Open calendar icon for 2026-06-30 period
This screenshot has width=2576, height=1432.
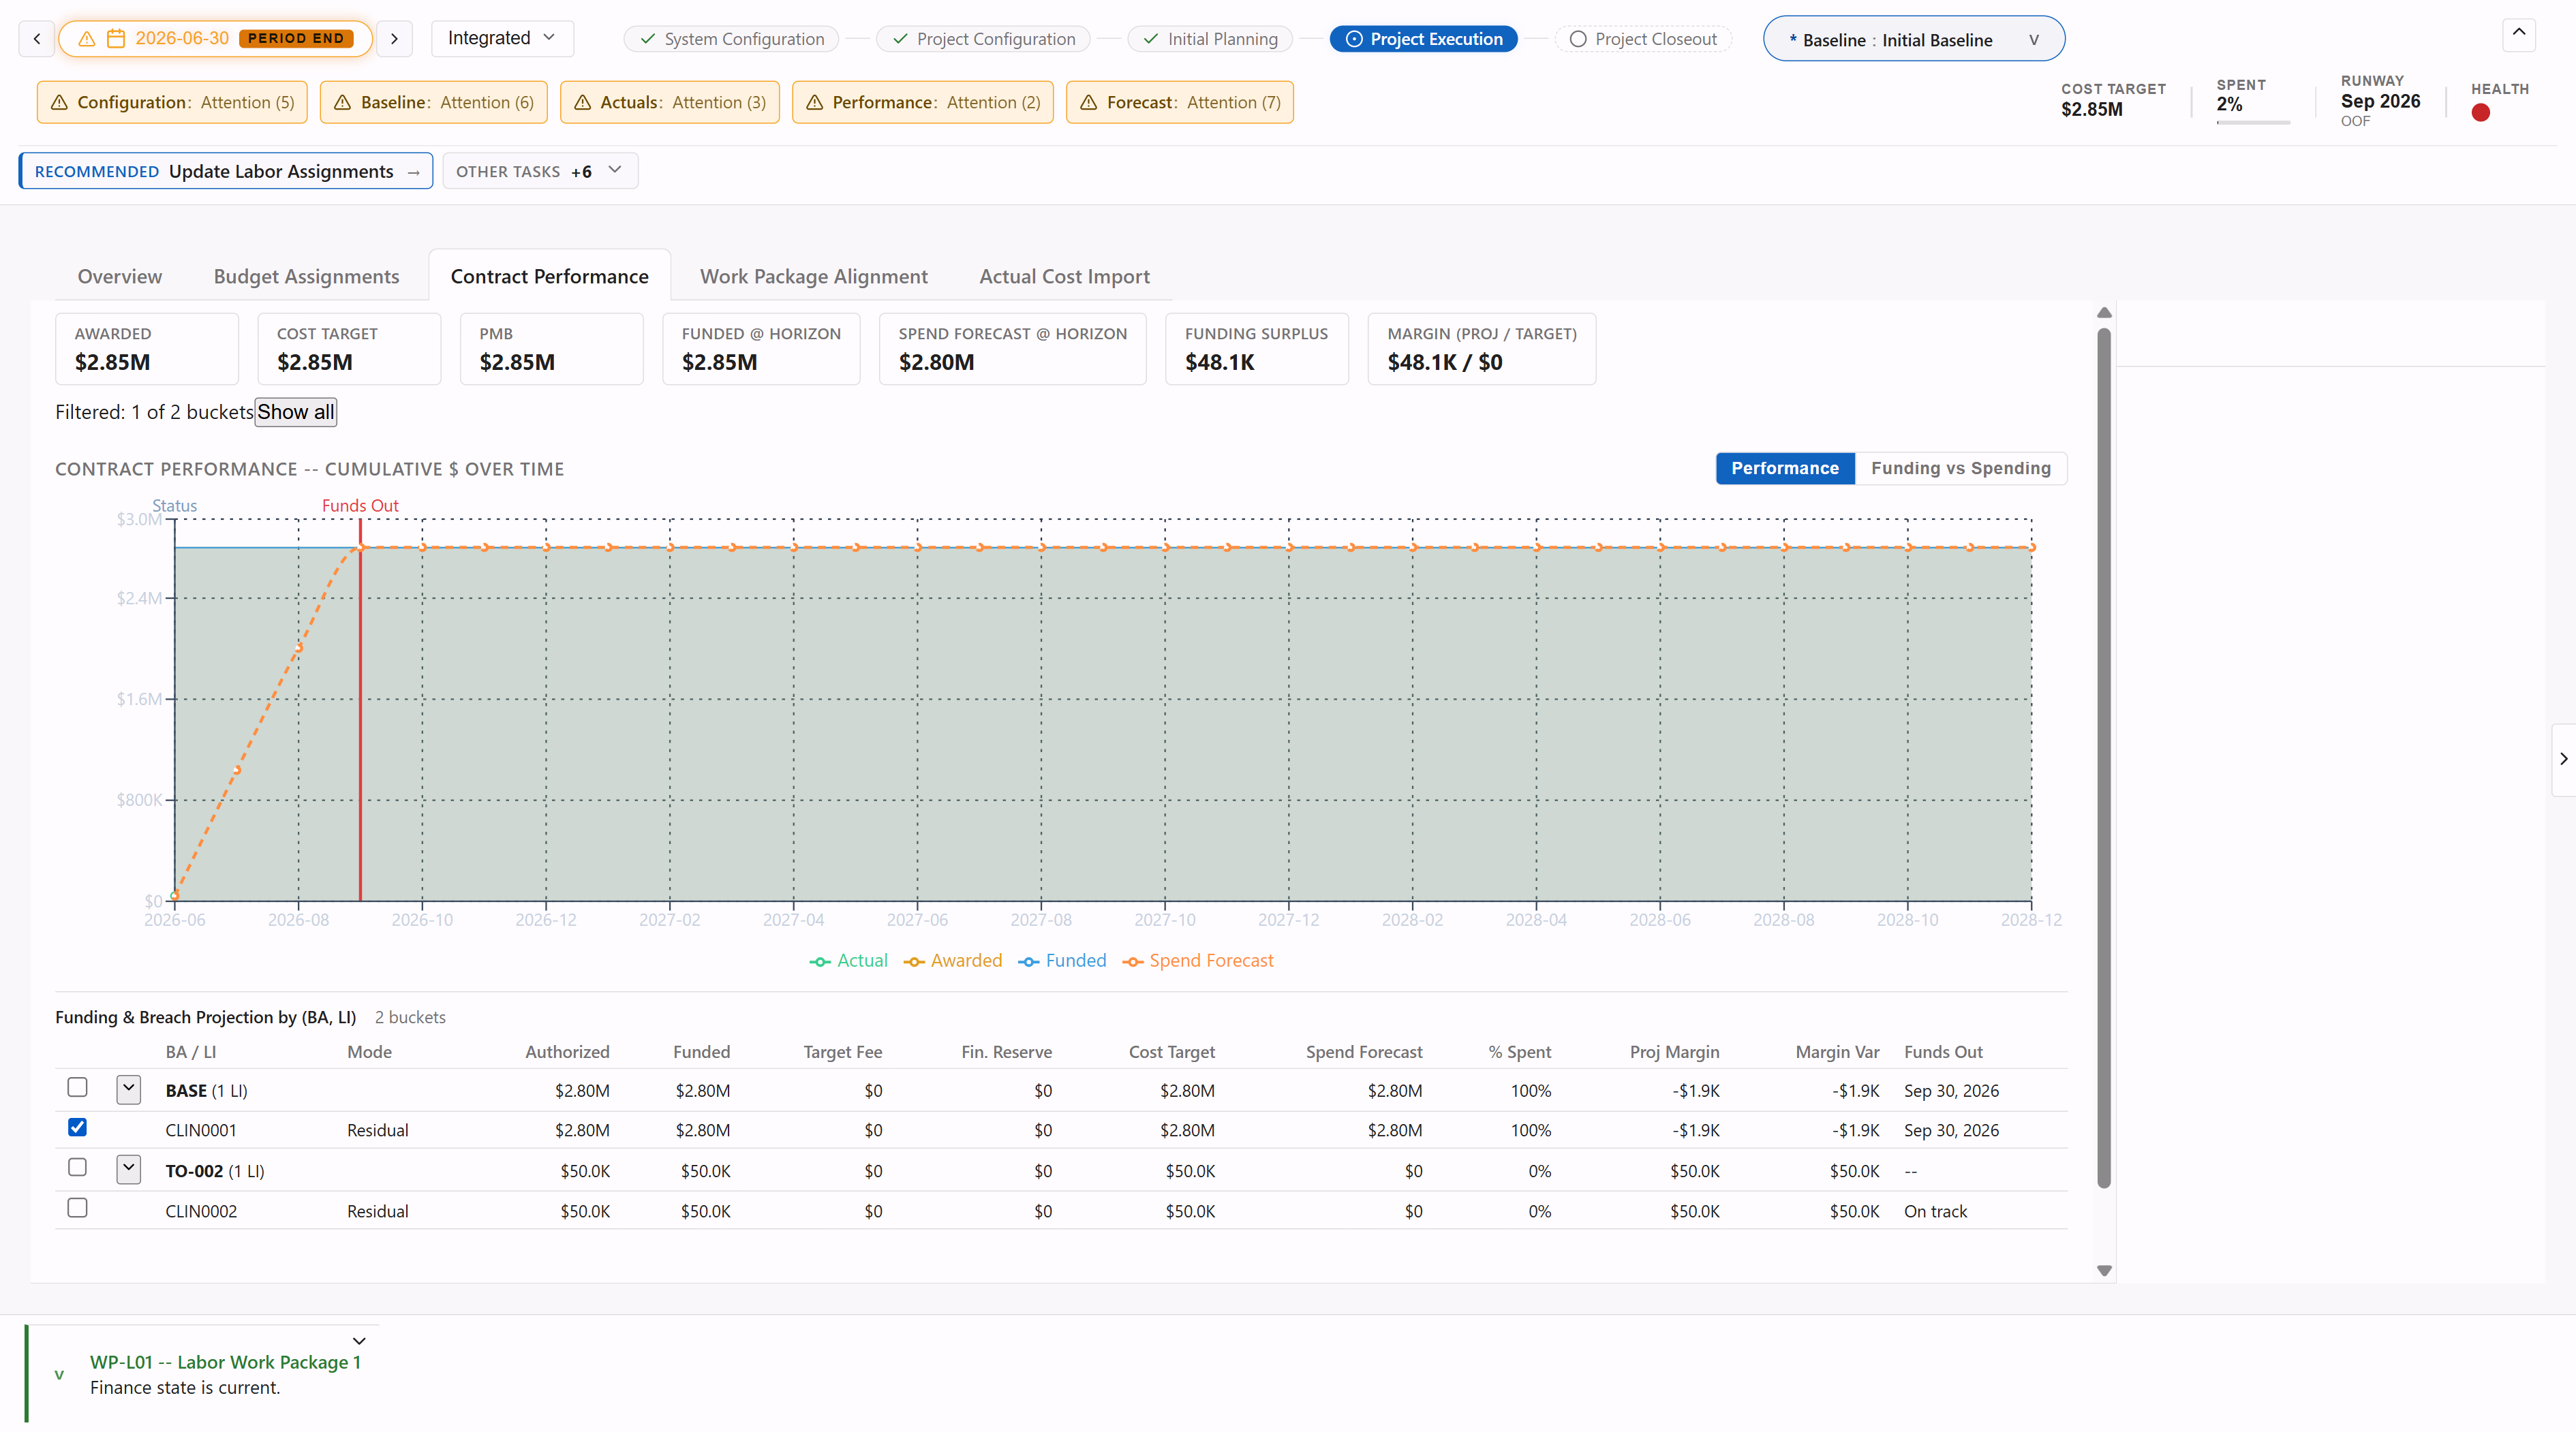pyautogui.click(x=116, y=38)
